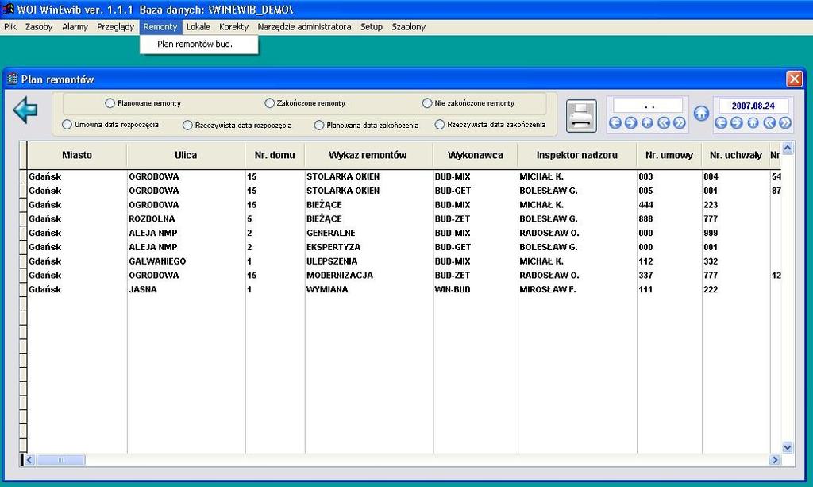Screen dimensions: 813x487
Task: Click the Remonty menu
Action: tap(160, 26)
